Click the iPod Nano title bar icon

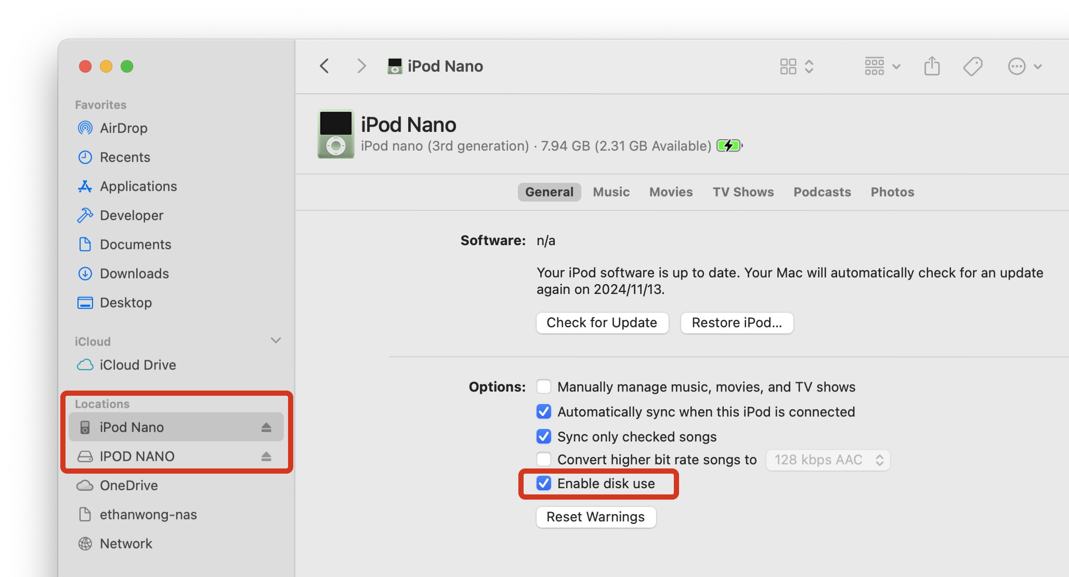395,66
